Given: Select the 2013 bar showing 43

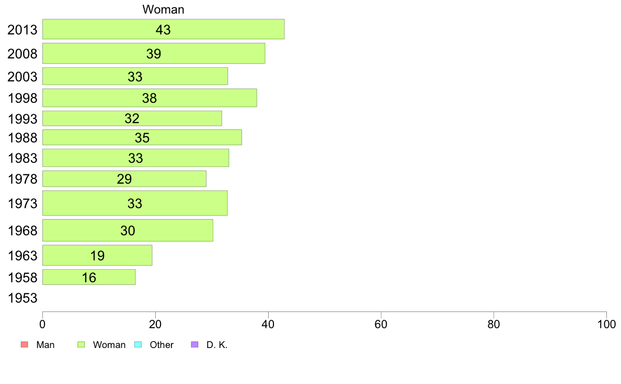Looking at the screenshot, I should pos(164,29).
